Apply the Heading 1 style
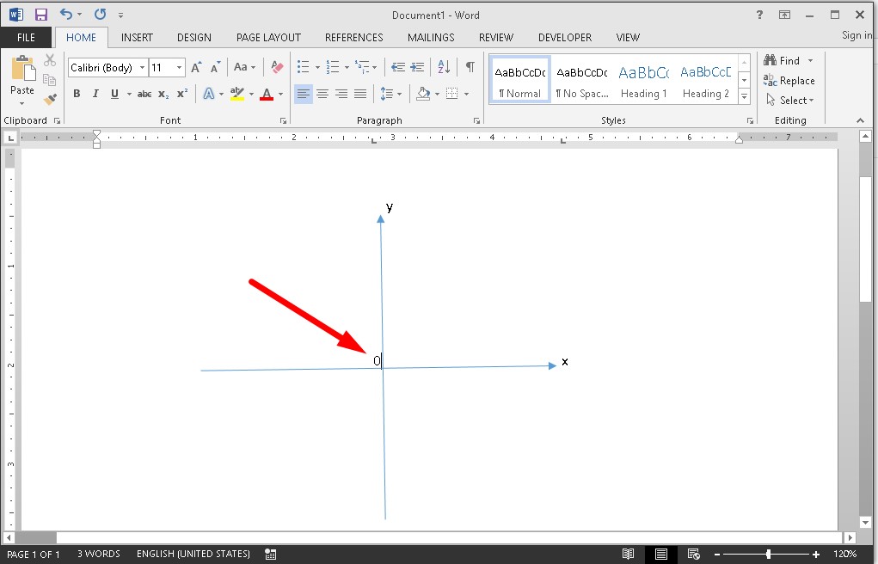Screen dimensions: 878x564 point(644,82)
